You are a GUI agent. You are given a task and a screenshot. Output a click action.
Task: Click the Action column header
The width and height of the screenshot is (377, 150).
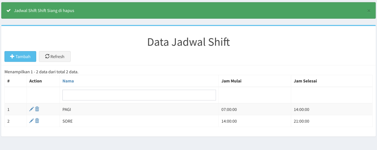(36, 81)
